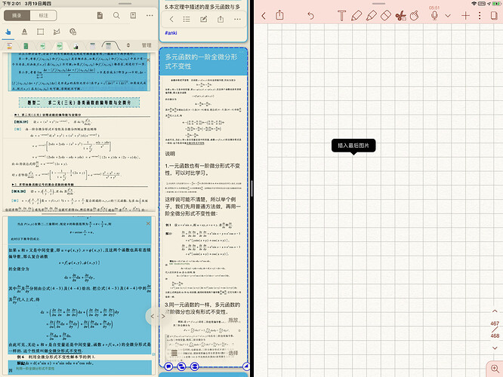The height and width of the screenshot is (377, 503).
Task: Go back in Notability
Action: point(264,16)
